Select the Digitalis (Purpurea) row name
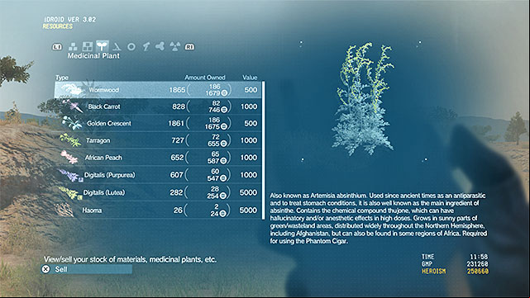This screenshot has width=530, height=298. point(109,175)
